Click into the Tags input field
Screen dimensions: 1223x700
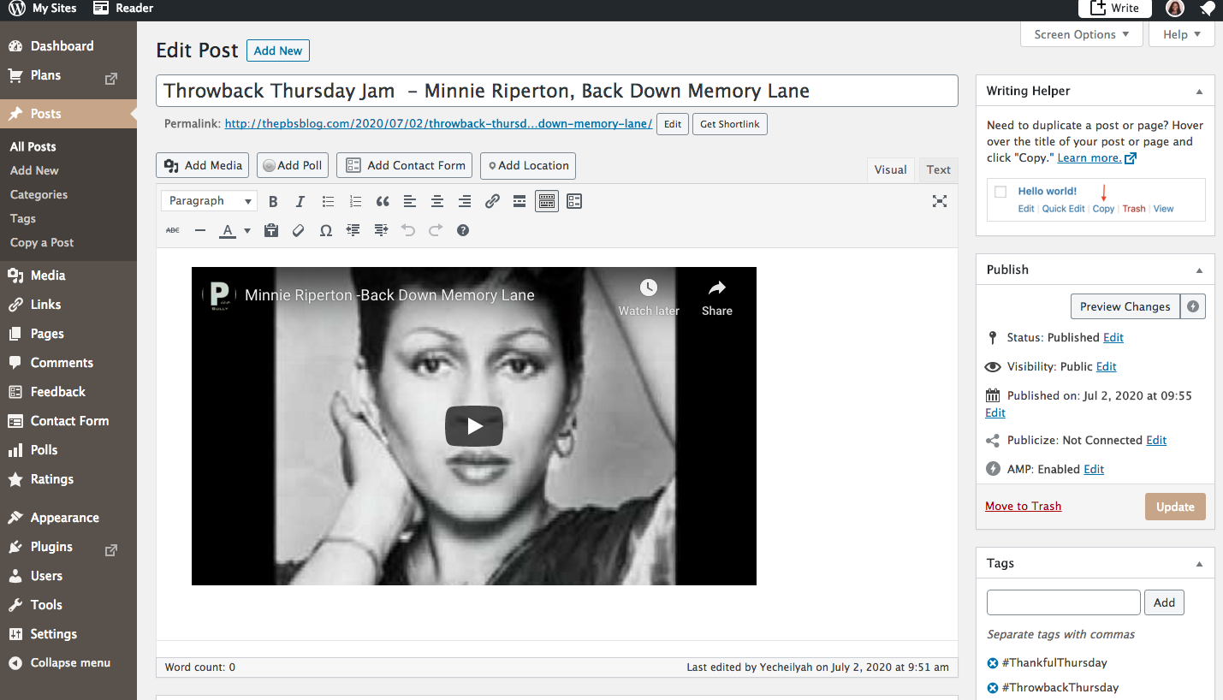[x=1063, y=602]
